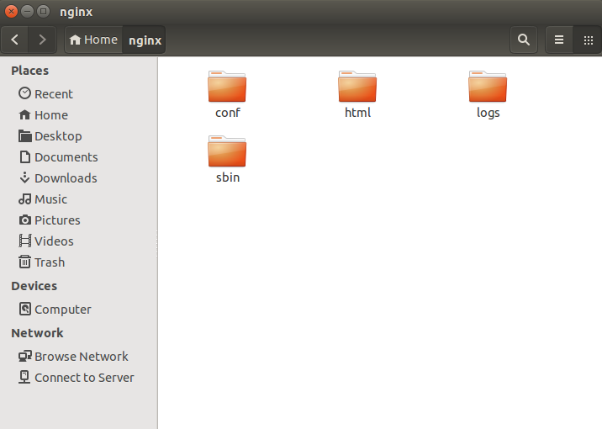Viewport: 602px width, 429px height.
Task: Click the Home breadcrumb in the path bar
Action: click(x=93, y=40)
